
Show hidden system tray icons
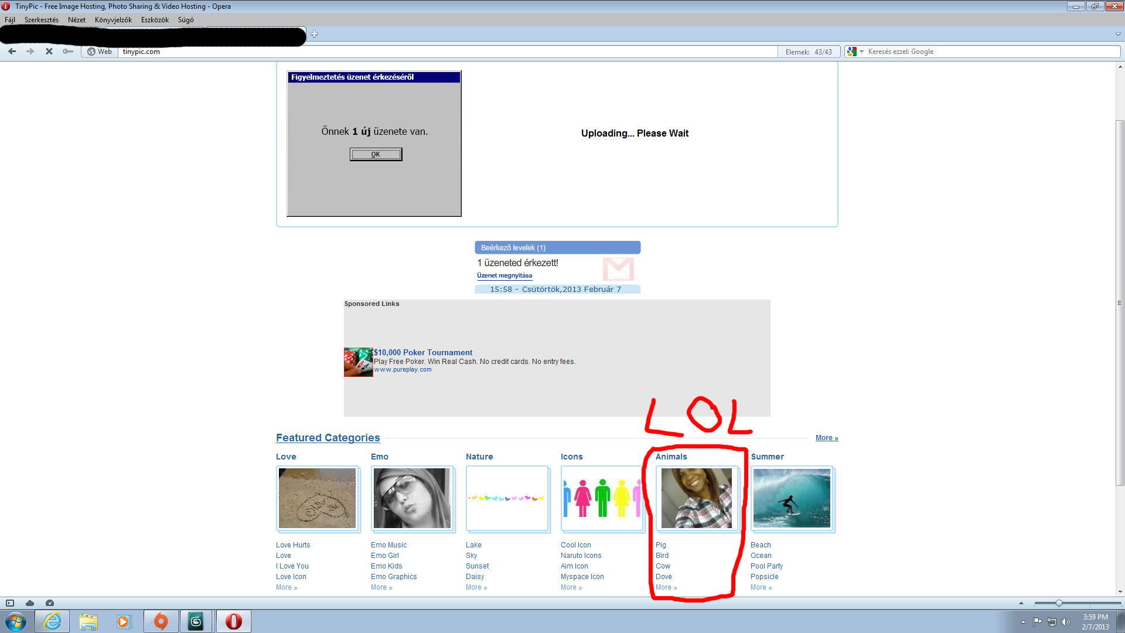point(1023,622)
